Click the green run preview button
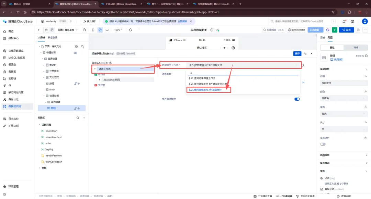371x199 pixels. pos(335,30)
